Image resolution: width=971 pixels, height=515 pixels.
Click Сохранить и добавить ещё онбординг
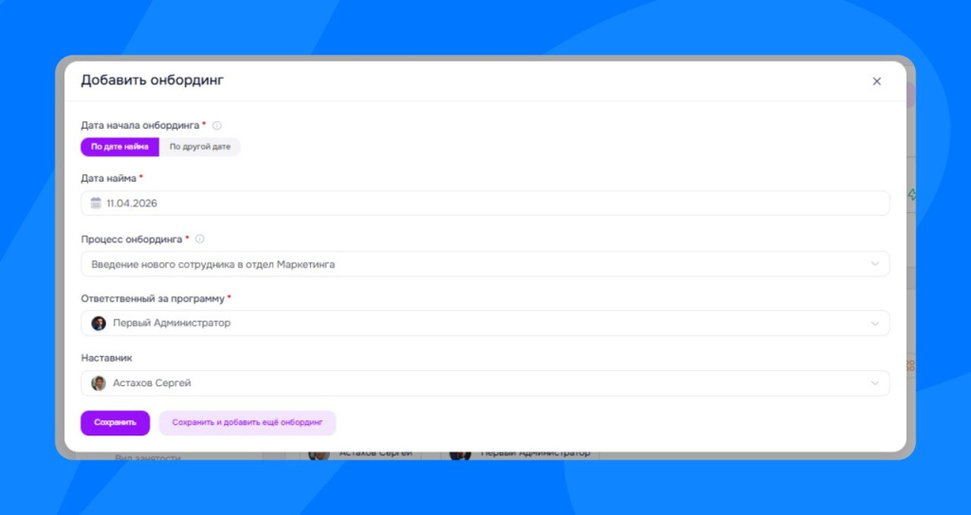click(x=247, y=423)
